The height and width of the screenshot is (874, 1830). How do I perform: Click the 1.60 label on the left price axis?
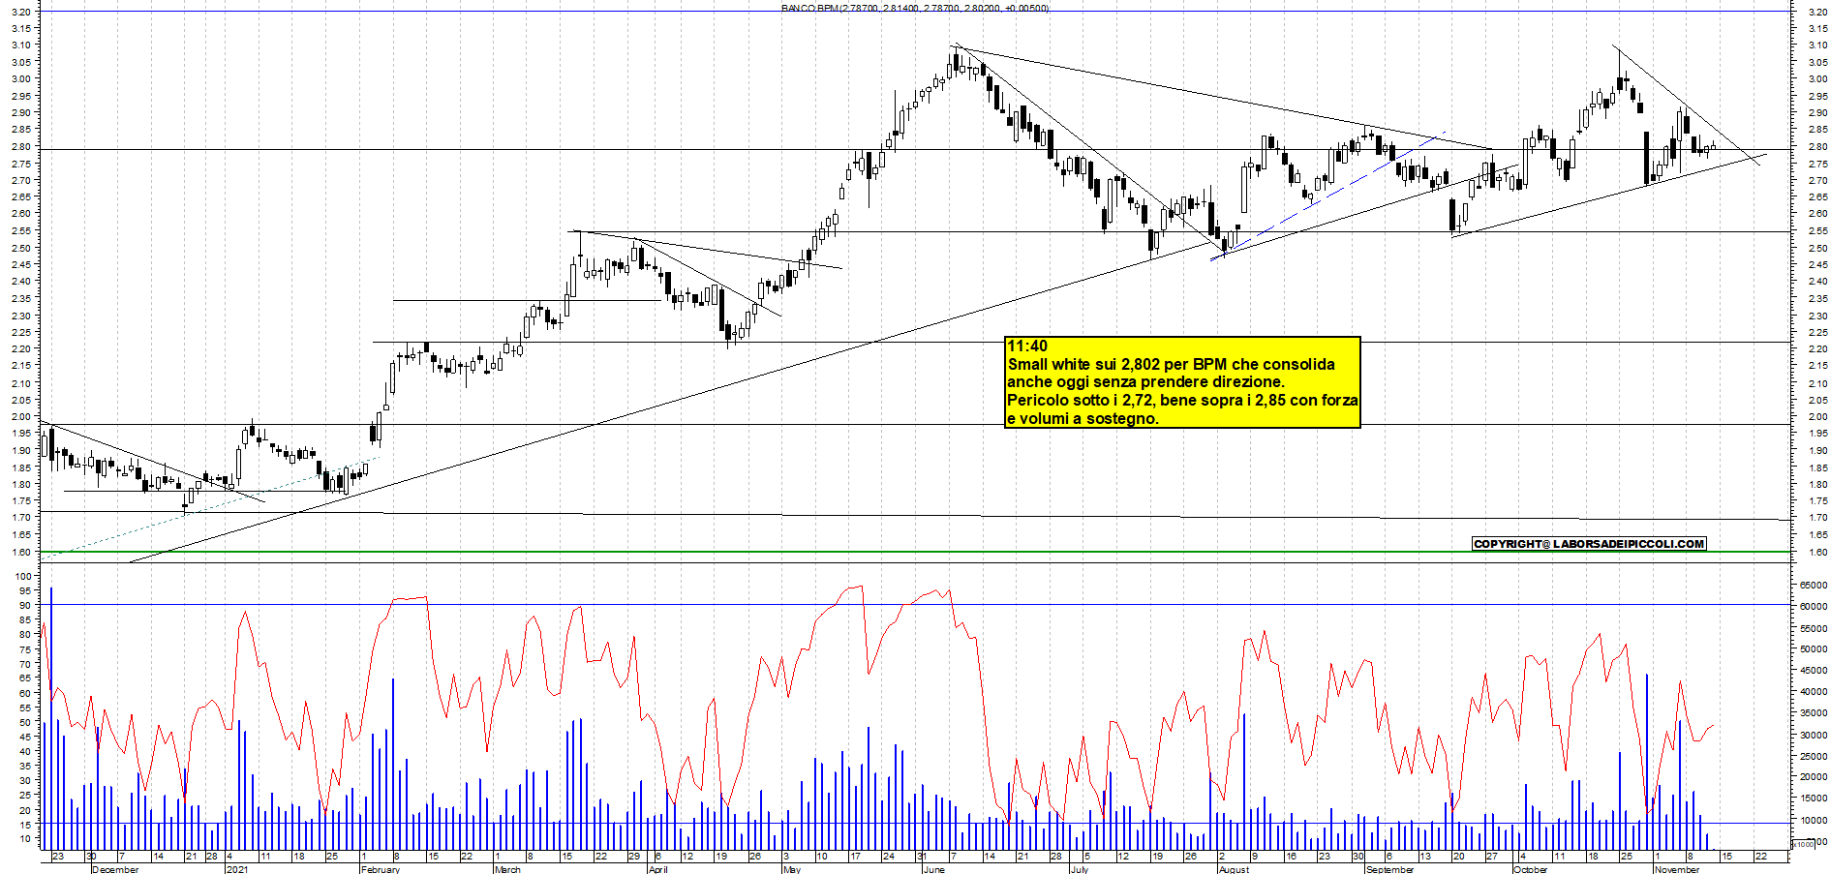coord(20,553)
